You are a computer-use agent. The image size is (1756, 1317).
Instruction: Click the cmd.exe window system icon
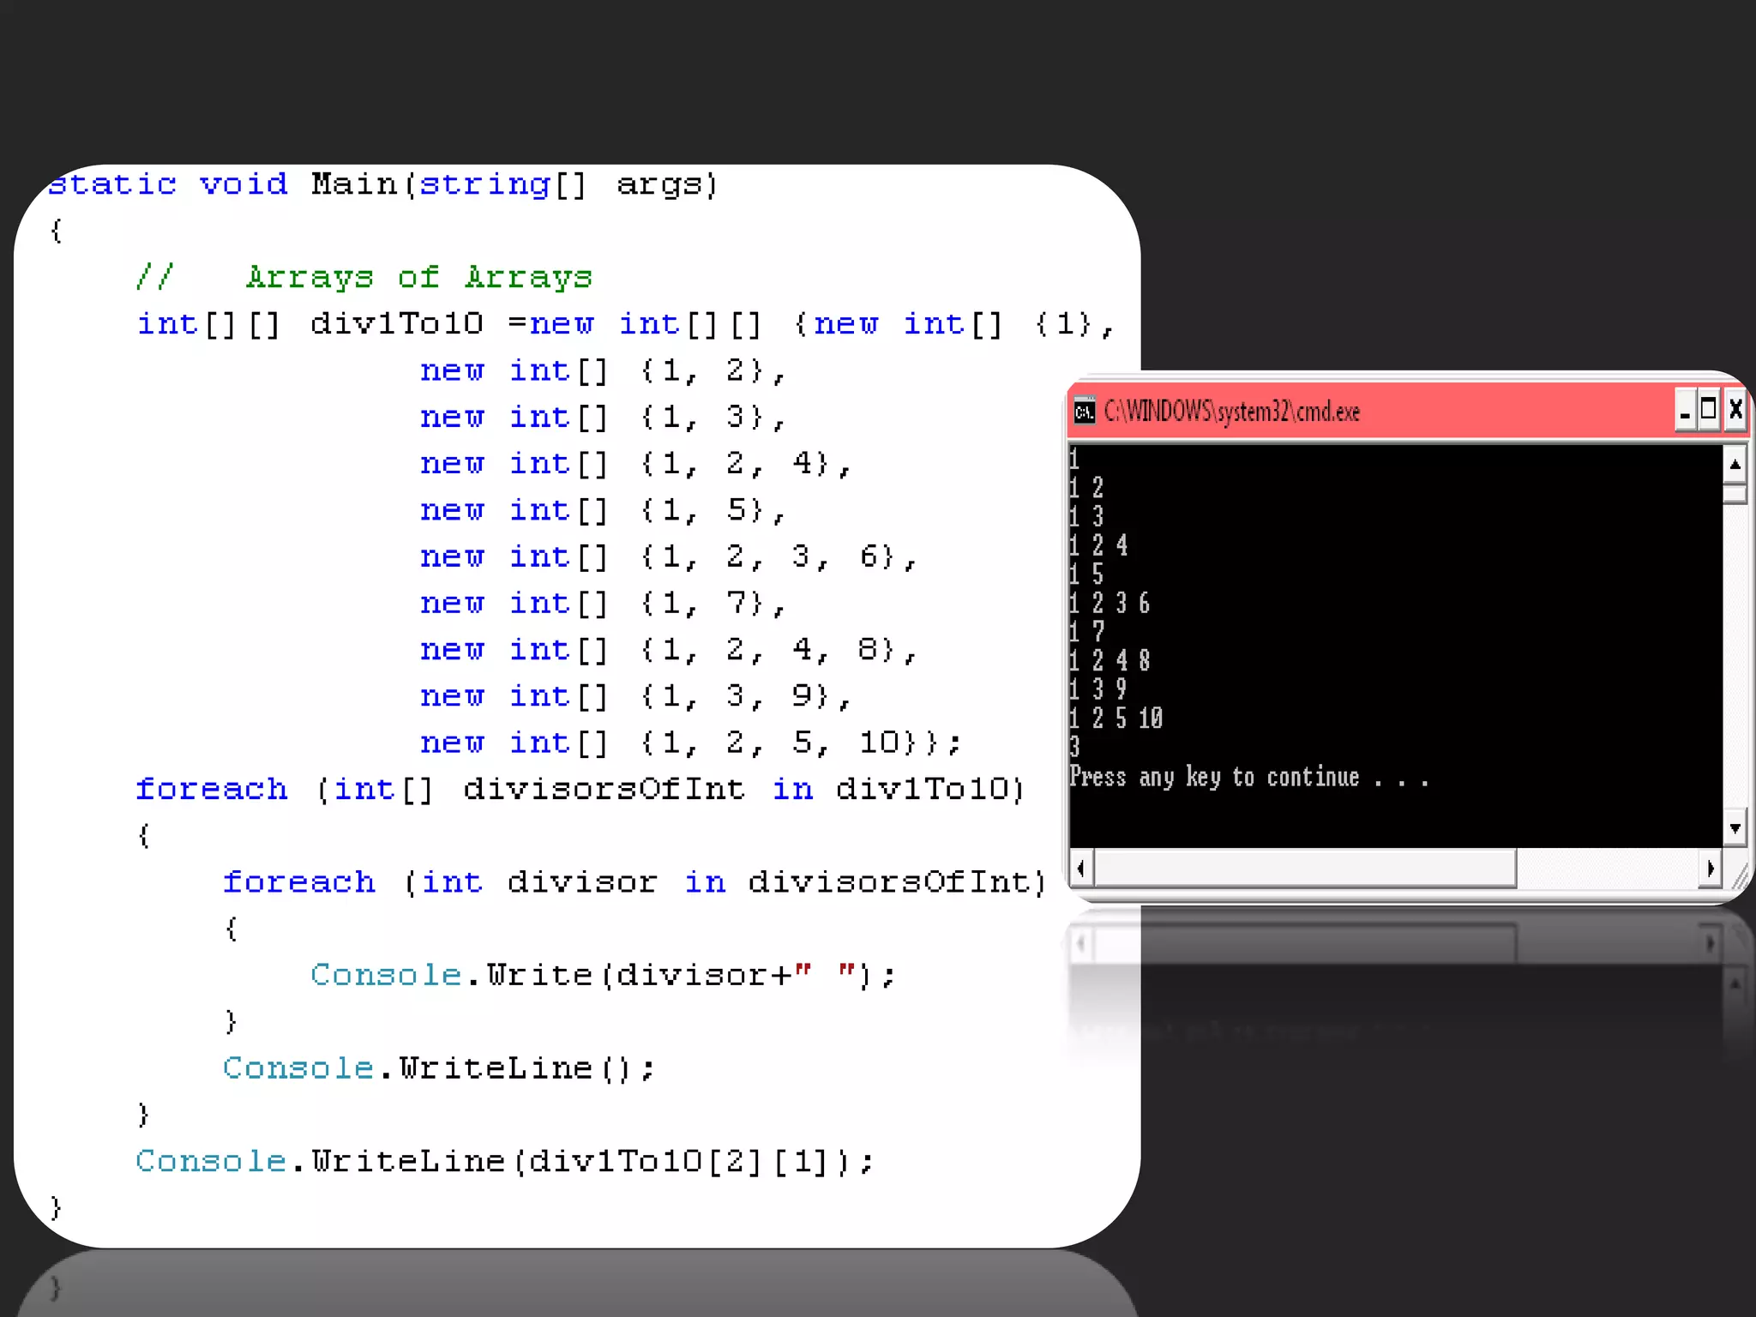click(x=1085, y=412)
